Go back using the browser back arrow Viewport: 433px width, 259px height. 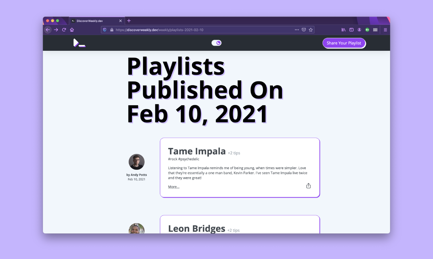48,30
